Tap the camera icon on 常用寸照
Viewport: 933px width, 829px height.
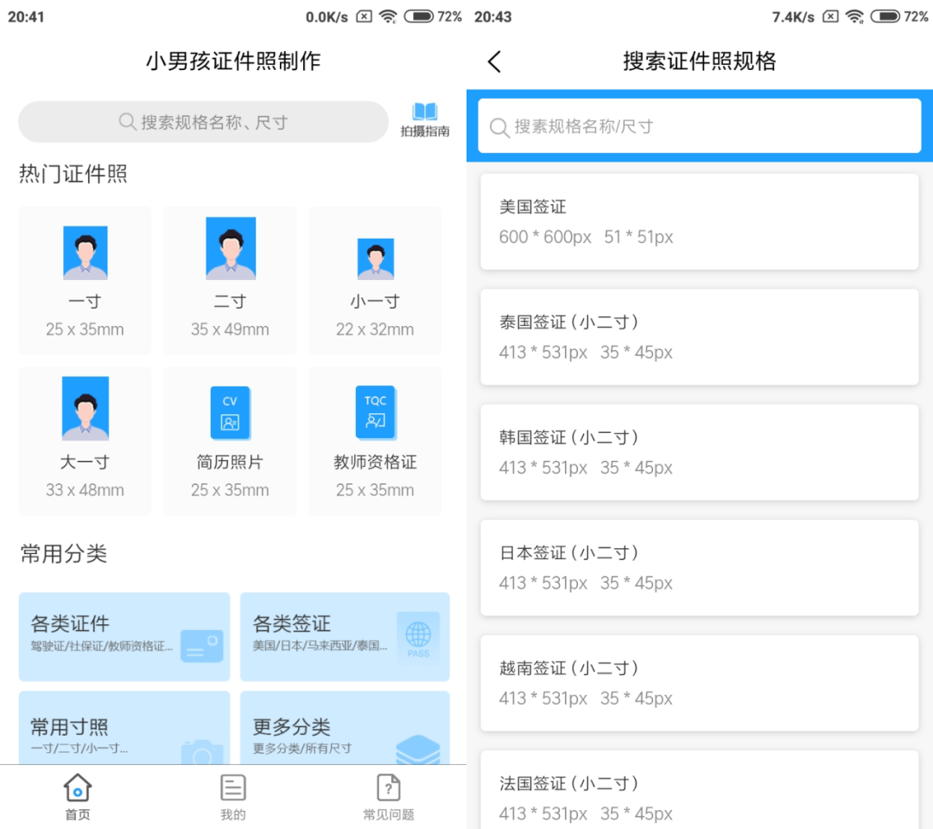(202, 752)
